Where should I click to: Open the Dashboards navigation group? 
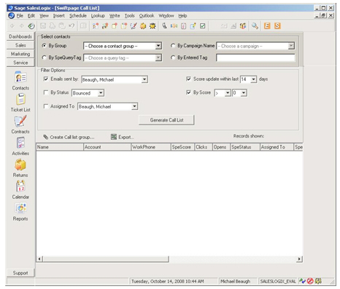point(20,36)
